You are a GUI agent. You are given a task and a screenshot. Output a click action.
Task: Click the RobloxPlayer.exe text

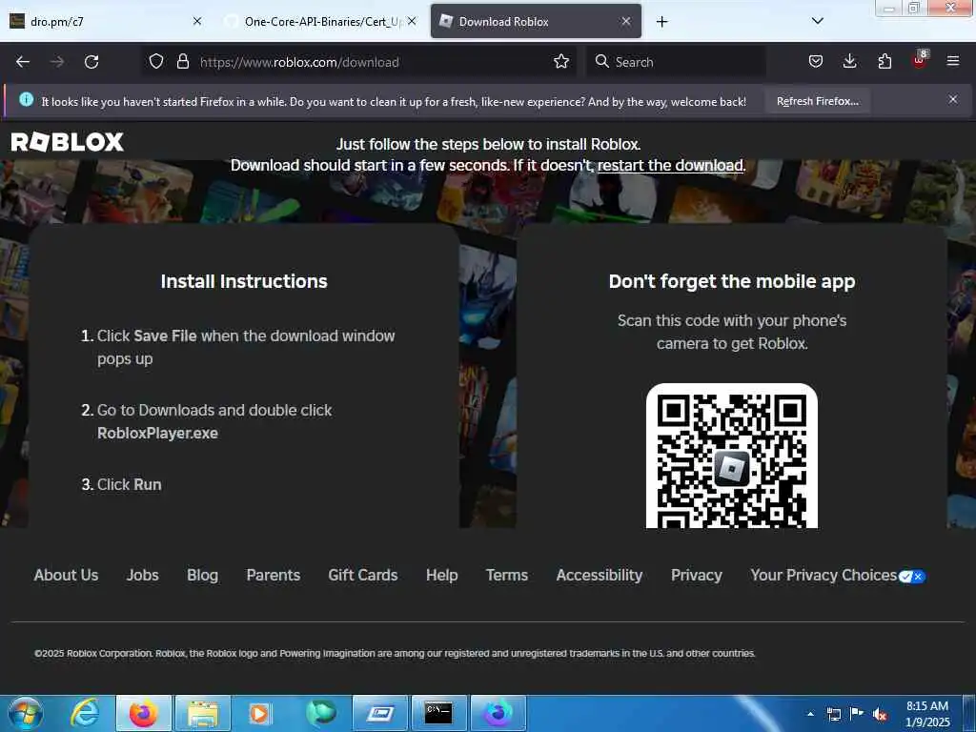(x=157, y=434)
